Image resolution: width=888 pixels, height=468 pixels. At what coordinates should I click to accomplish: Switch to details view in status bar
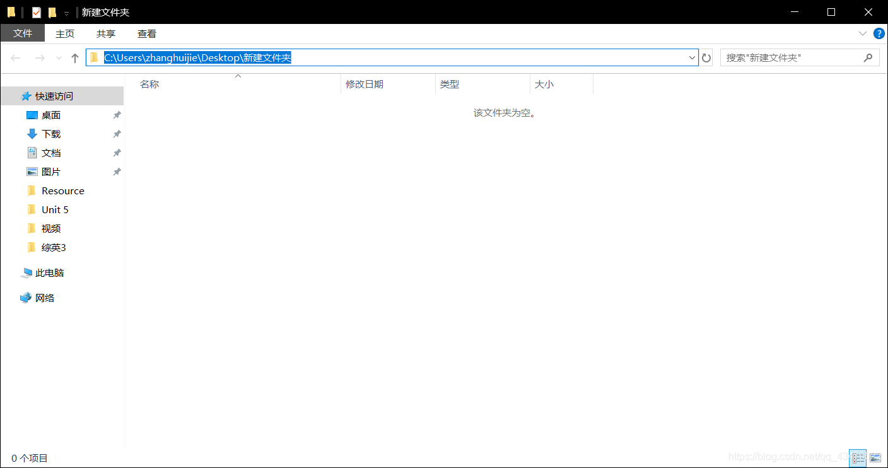coord(858,458)
